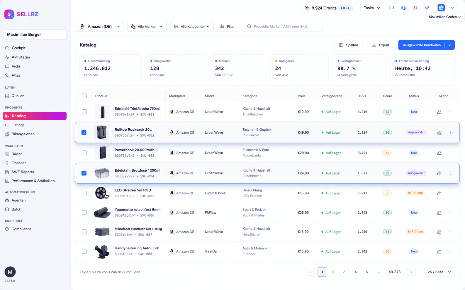
Task: Select checkbox for Yogamatte rutschfest 6mm
Action: (x=84, y=213)
